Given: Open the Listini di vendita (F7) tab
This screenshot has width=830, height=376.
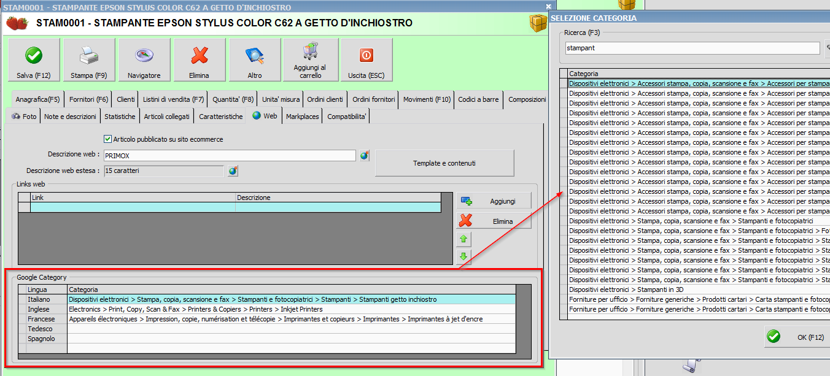Looking at the screenshot, I should pos(173,99).
